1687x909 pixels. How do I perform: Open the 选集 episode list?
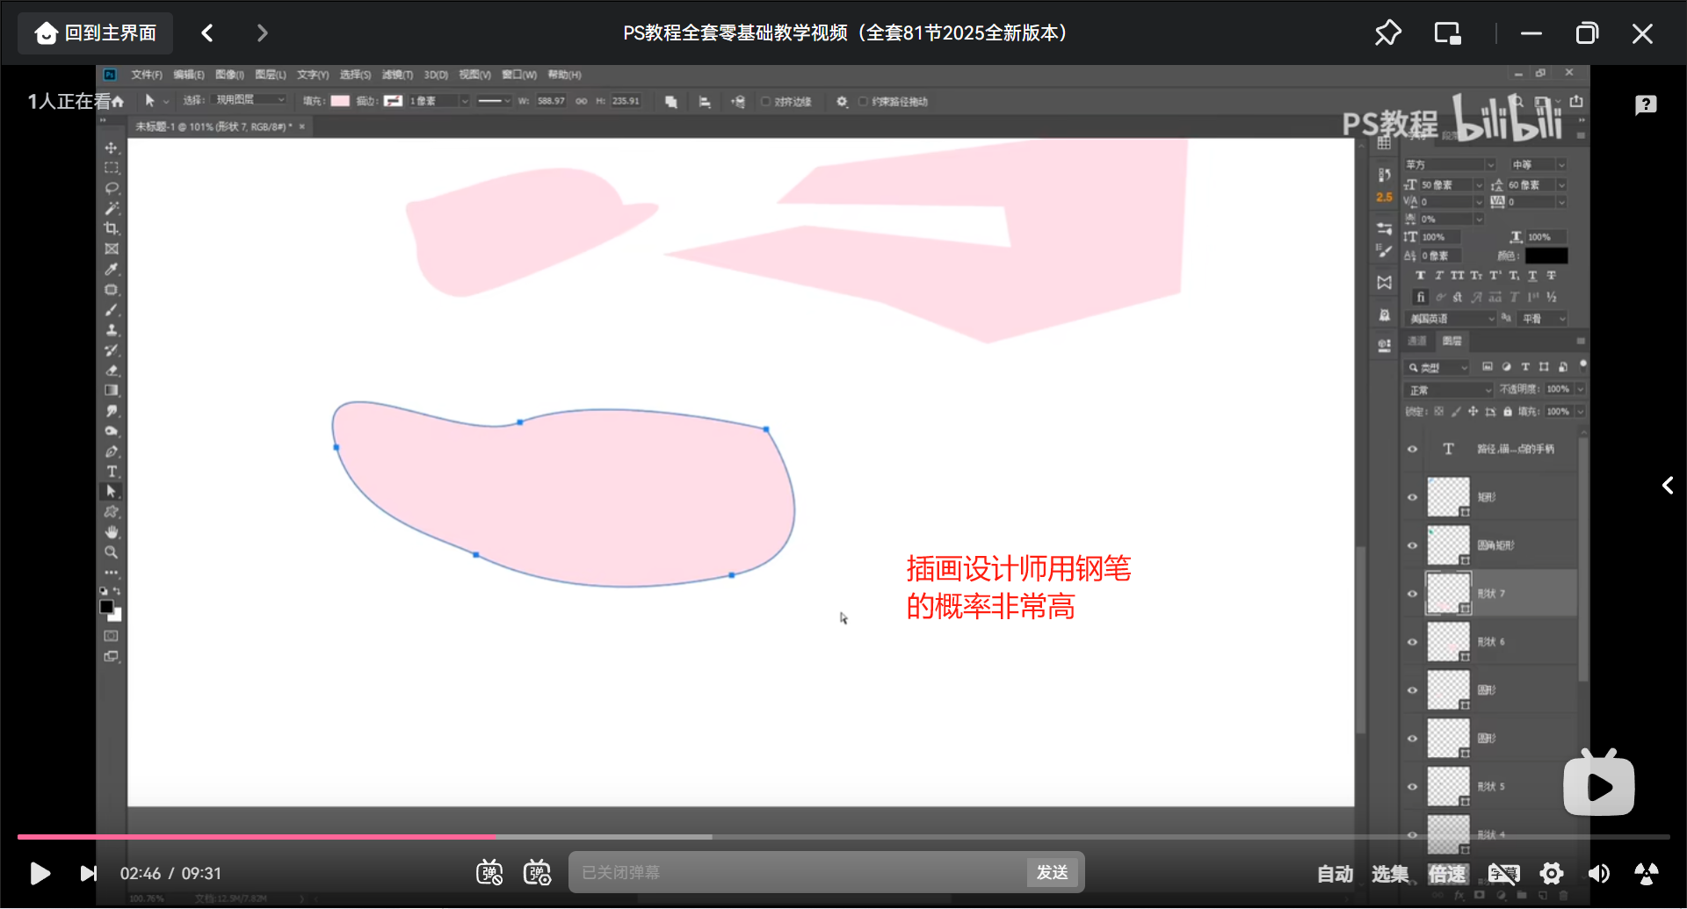pos(1390,874)
